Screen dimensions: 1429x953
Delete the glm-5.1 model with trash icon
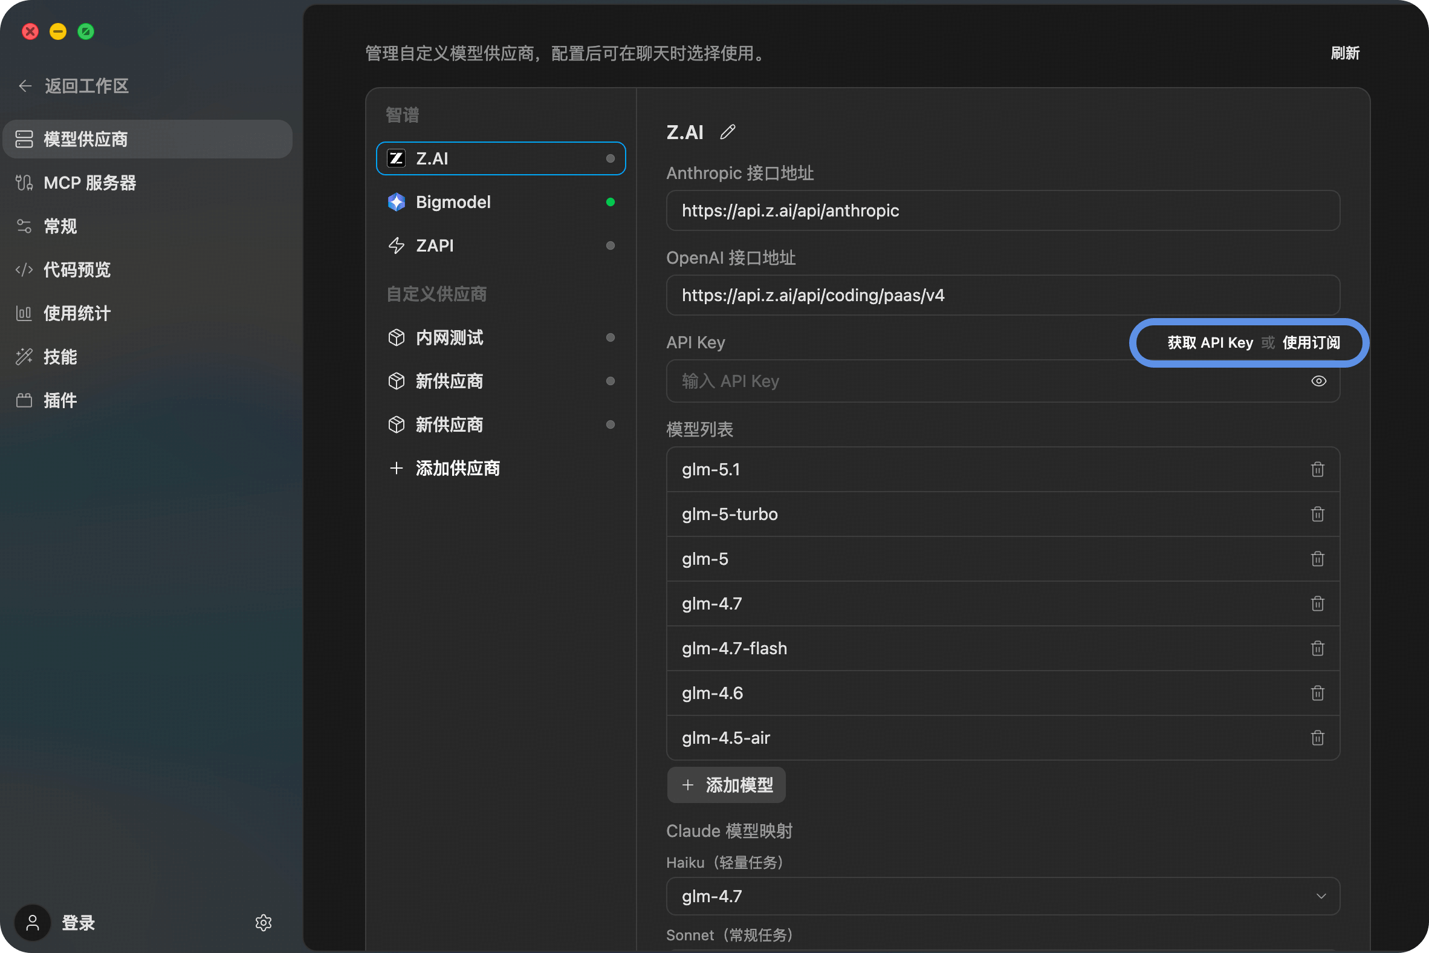coord(1317,469)
